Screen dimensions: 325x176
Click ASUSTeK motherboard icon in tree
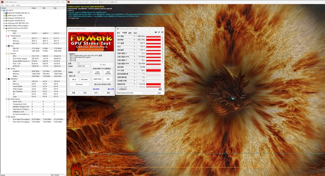pyautogui.click(x=6, y=13)
